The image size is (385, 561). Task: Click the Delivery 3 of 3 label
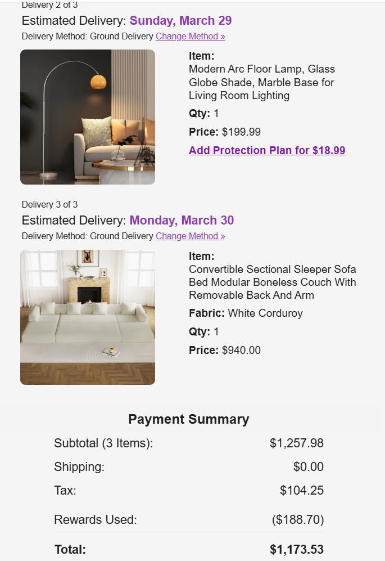[49, 205]
